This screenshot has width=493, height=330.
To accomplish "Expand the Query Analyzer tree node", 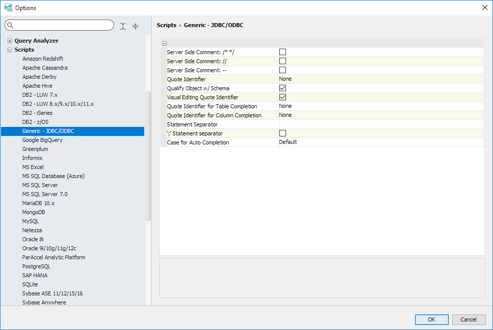I will [10, 41].
